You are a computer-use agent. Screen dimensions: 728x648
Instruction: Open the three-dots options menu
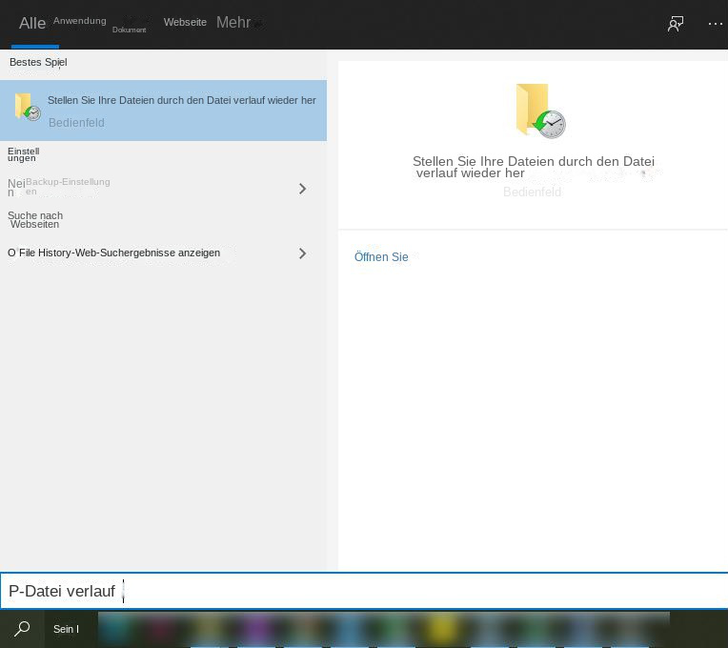click(x=716, y=24)
